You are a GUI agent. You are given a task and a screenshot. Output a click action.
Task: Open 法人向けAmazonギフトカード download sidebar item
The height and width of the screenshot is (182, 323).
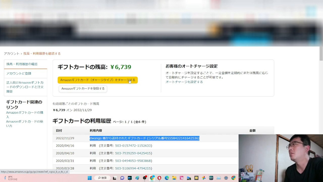pos(26,87)
